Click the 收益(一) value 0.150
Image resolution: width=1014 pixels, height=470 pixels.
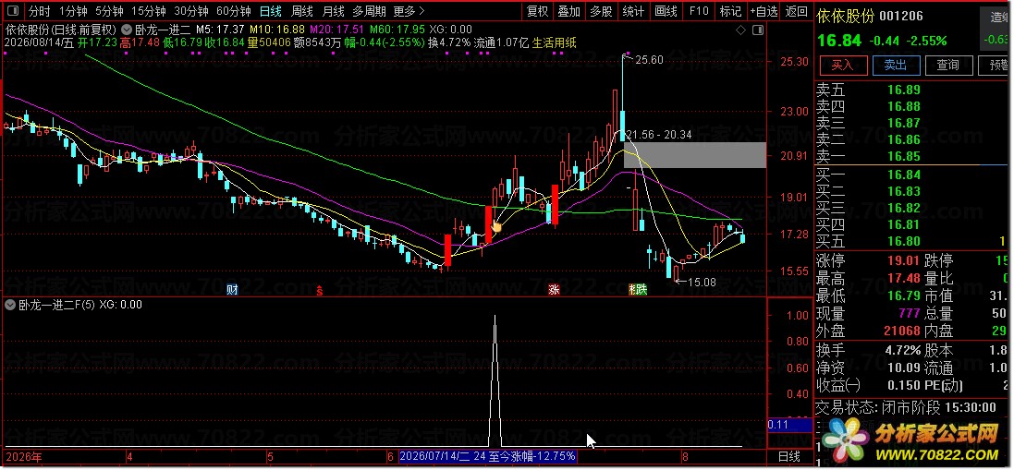[903, 385]
